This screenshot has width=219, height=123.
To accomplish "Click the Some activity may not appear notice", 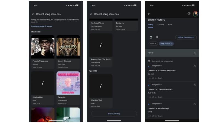I will [x=162, y=61].
